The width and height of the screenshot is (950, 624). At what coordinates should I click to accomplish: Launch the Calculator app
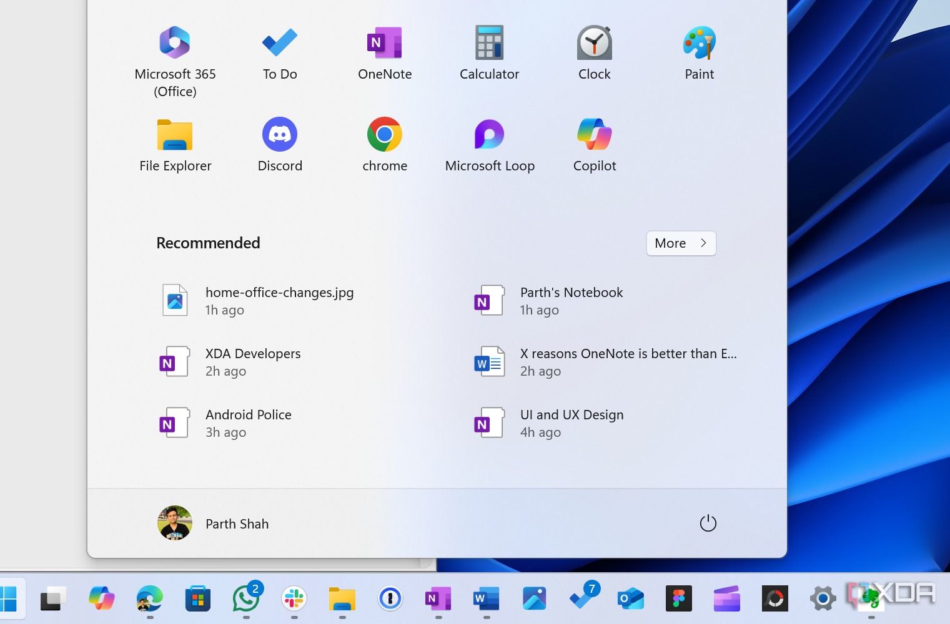pyautogui.click(x=490, y=54)
